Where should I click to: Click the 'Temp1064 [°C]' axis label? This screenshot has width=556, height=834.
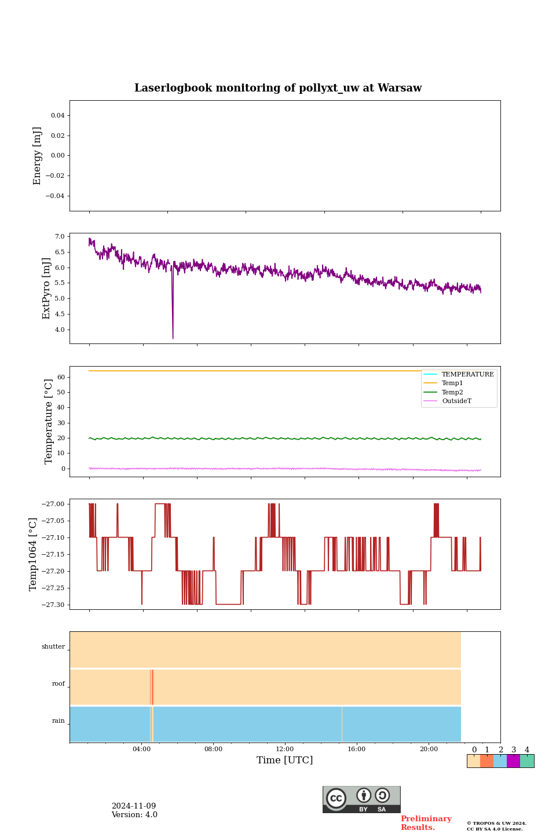[33, 554]
